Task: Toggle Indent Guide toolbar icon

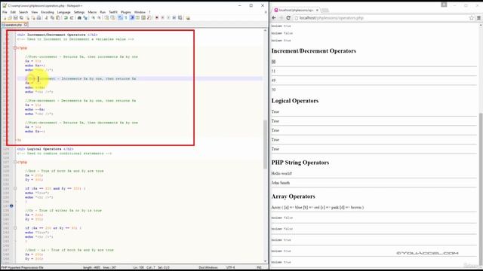Action: coord(132,18)
